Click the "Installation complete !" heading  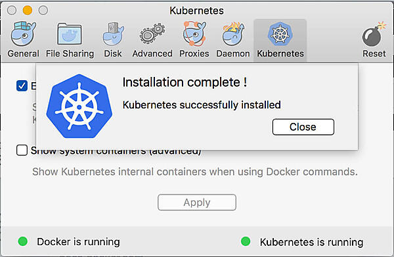coord(185,82)
